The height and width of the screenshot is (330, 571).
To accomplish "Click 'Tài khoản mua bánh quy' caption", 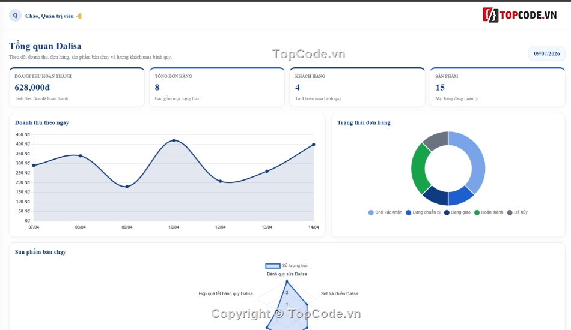I will coord(318,98).
